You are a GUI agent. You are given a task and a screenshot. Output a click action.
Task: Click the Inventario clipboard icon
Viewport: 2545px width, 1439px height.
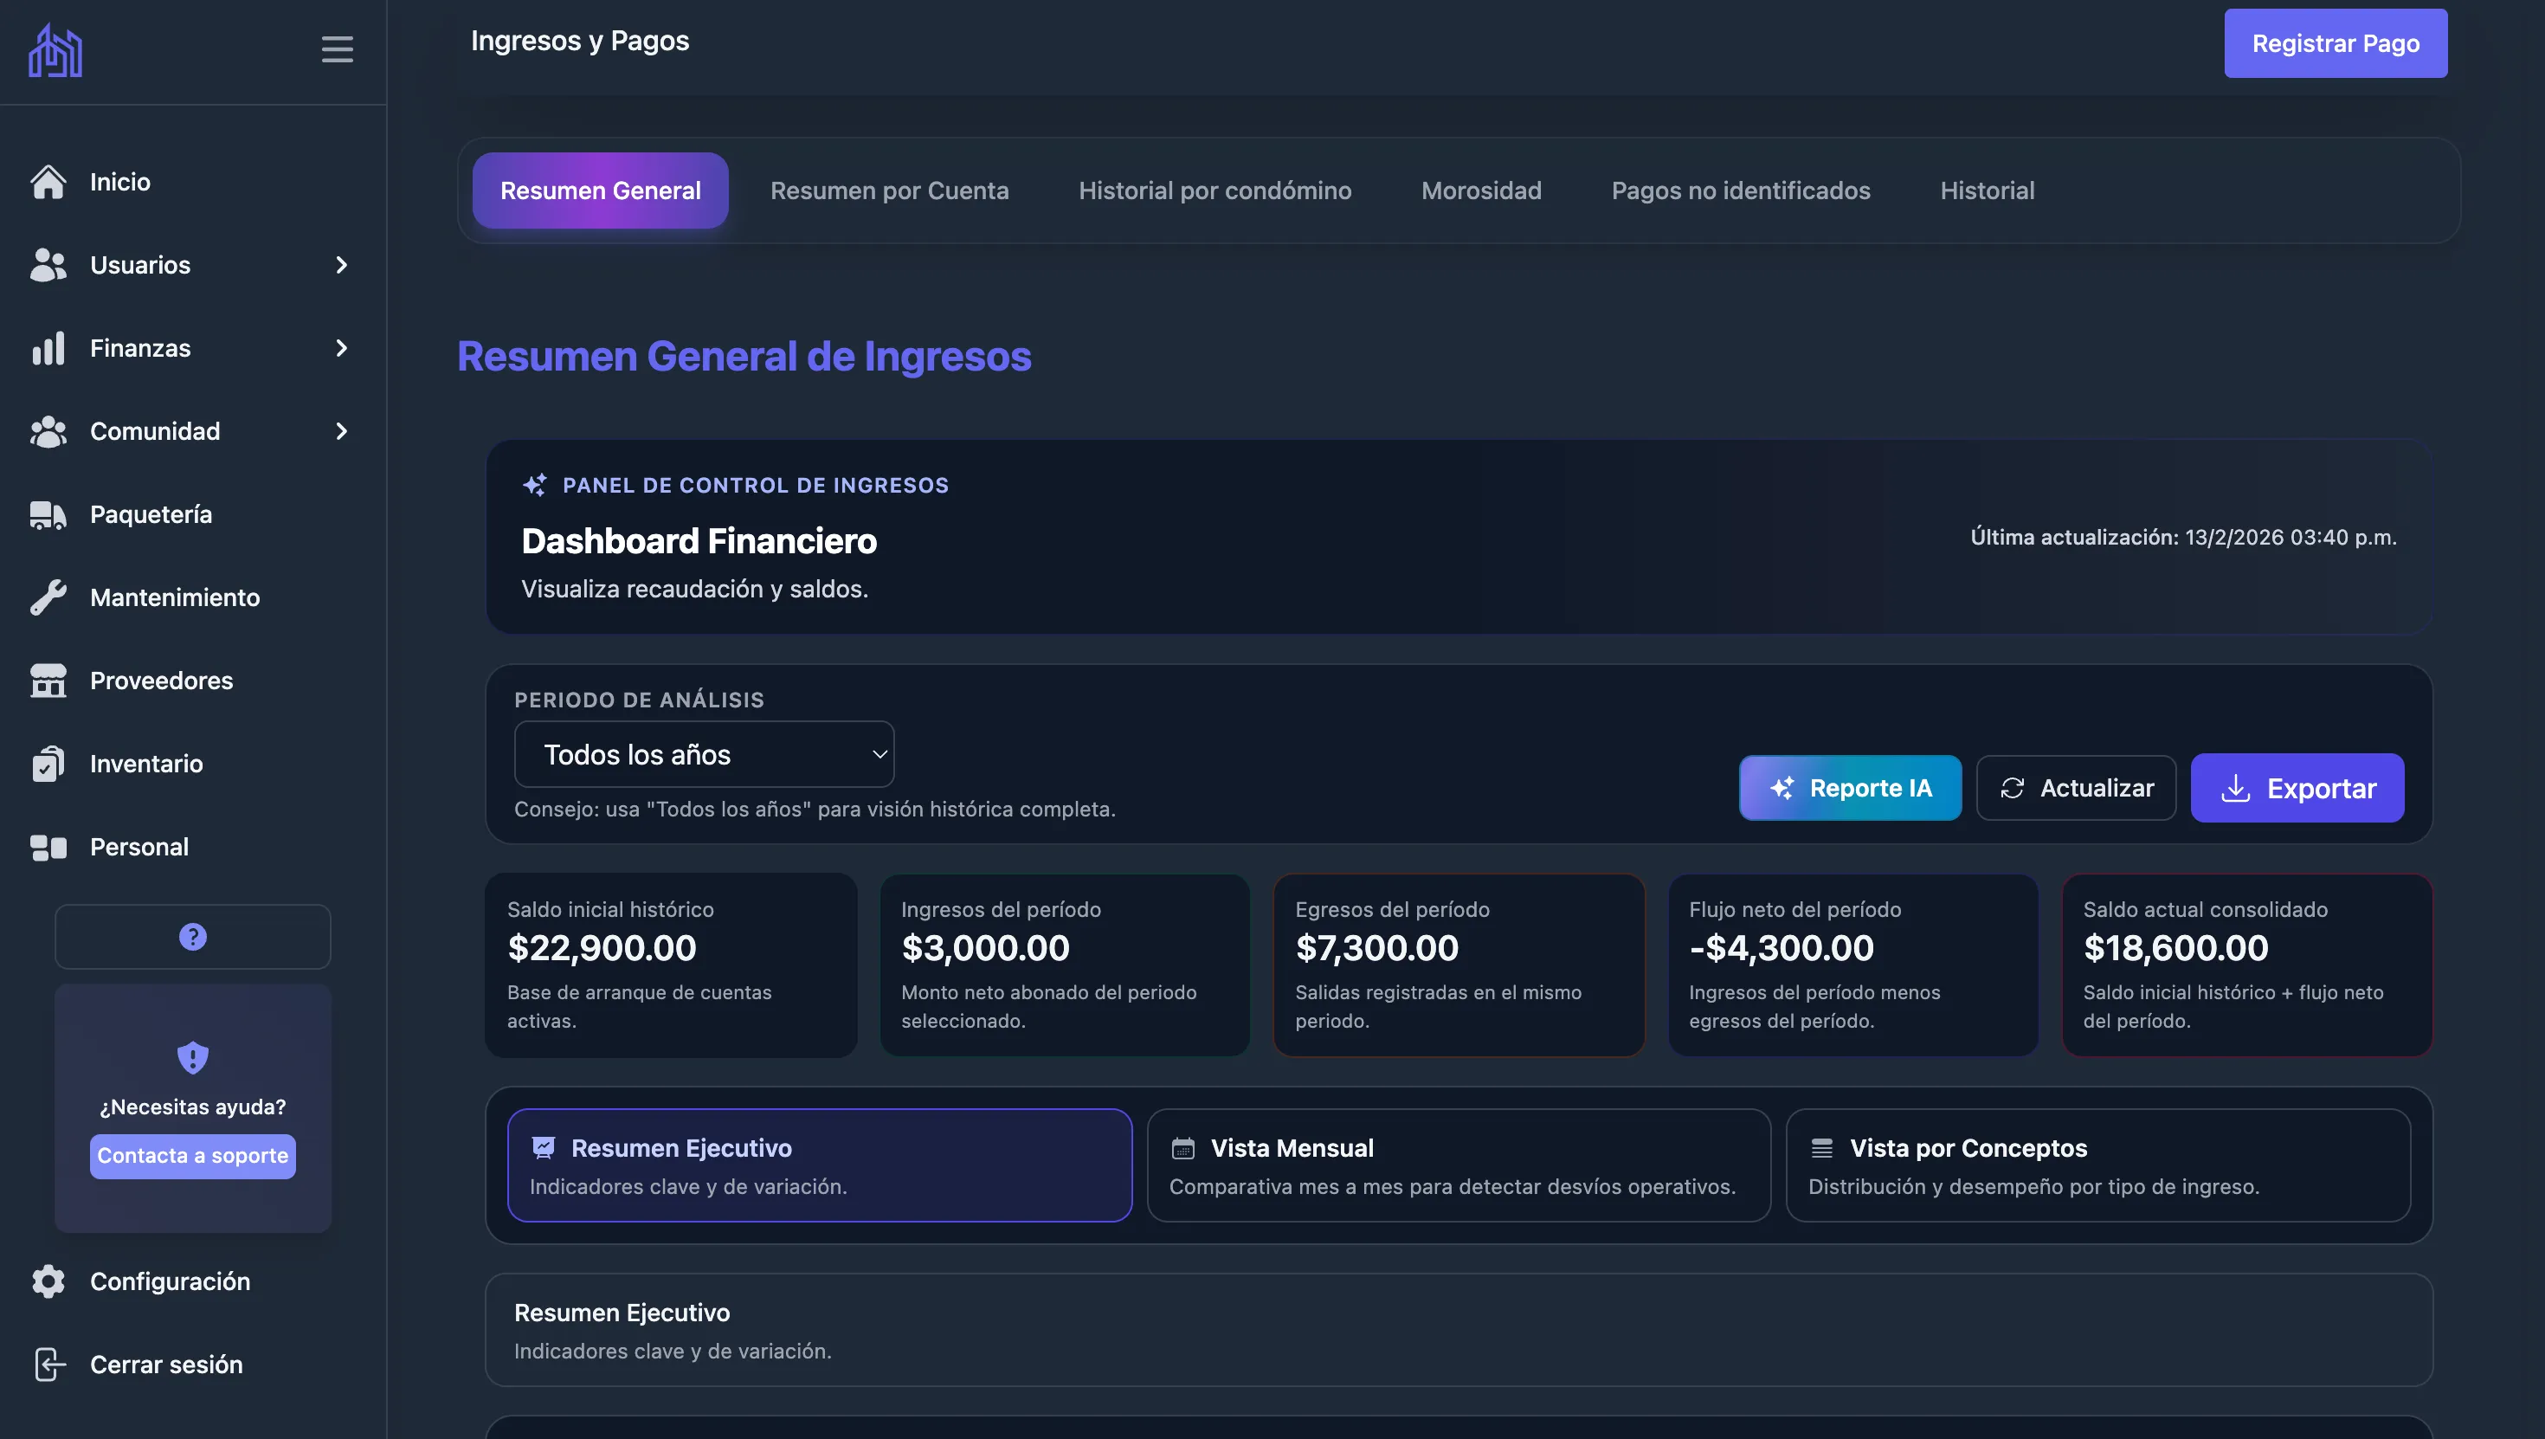[48, 763]
